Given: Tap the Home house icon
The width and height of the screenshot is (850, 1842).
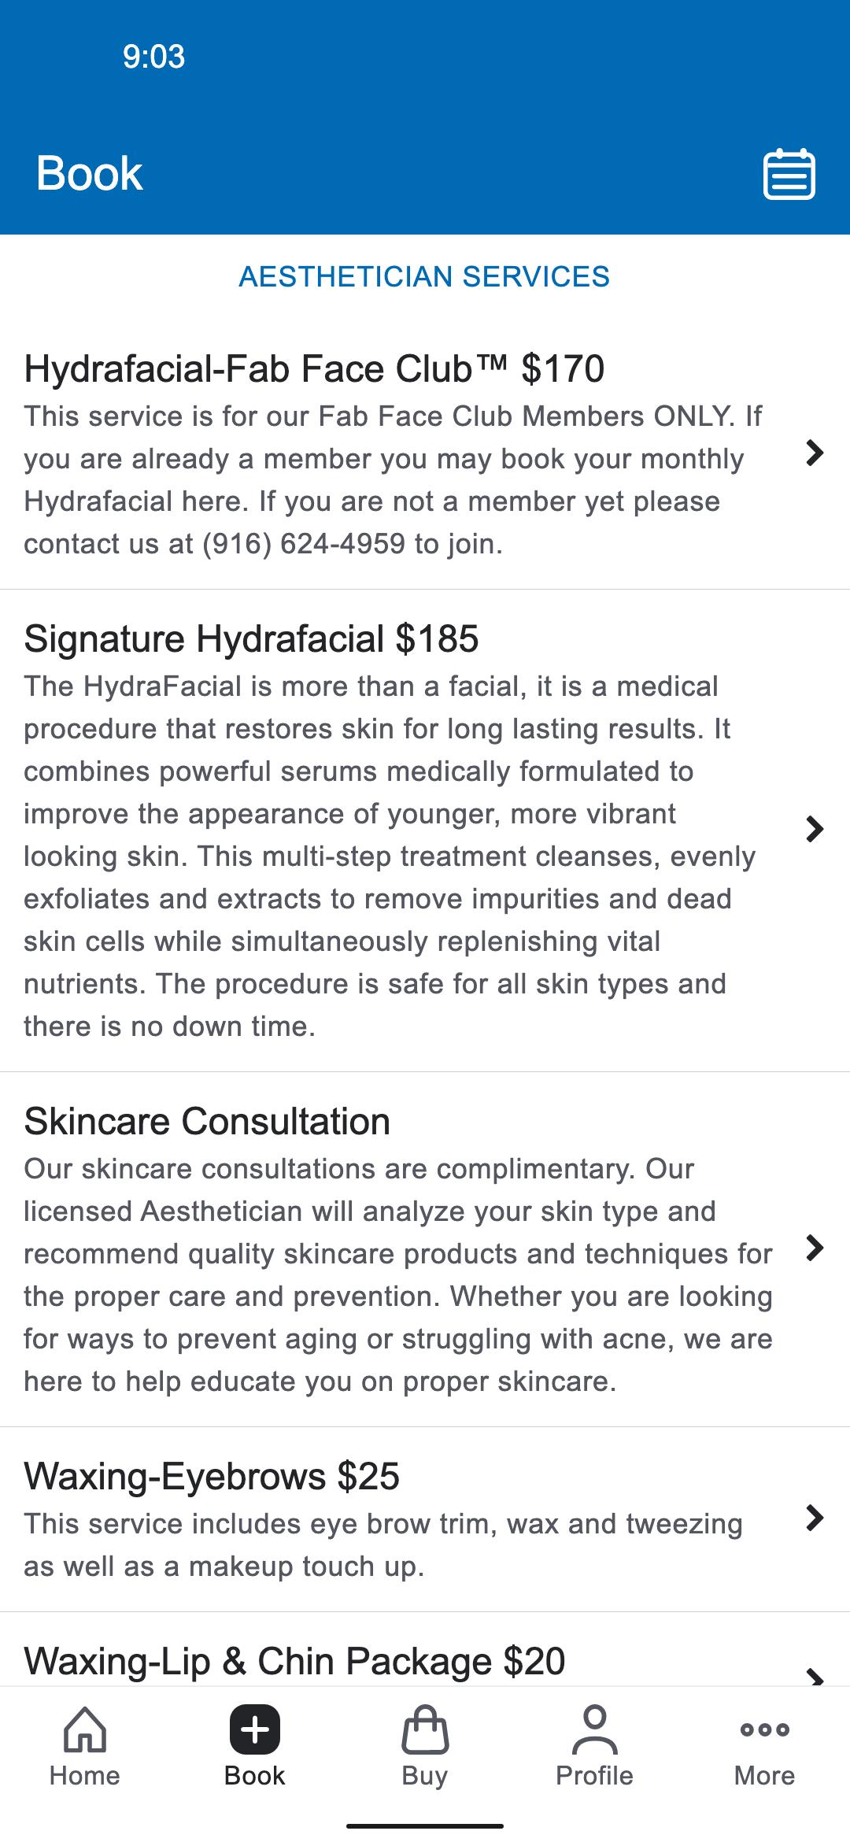Looking at the screenshot, I should (x=85, y=1729).
